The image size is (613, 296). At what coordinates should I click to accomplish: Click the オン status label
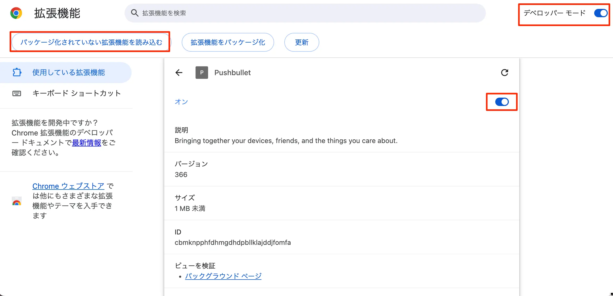(x=181, y=102)
